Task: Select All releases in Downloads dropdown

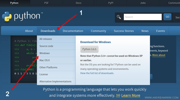Action: pos(56,39)
